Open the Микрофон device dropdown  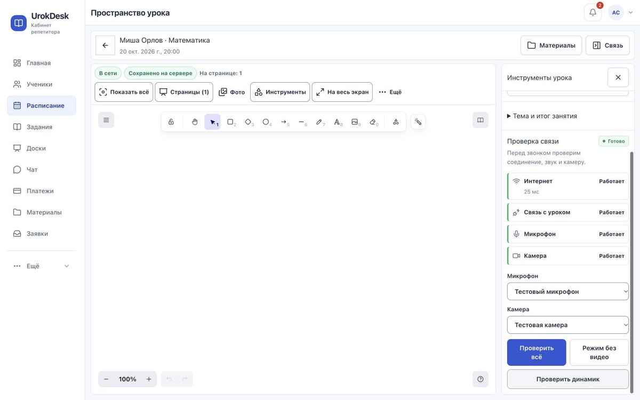tap(568, 292)
